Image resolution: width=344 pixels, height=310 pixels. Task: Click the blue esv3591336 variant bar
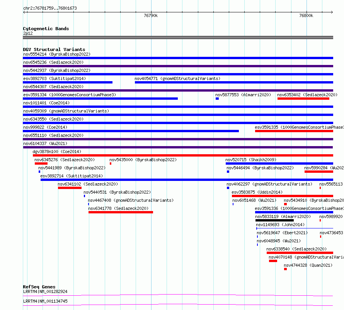(x=294, y=212)
